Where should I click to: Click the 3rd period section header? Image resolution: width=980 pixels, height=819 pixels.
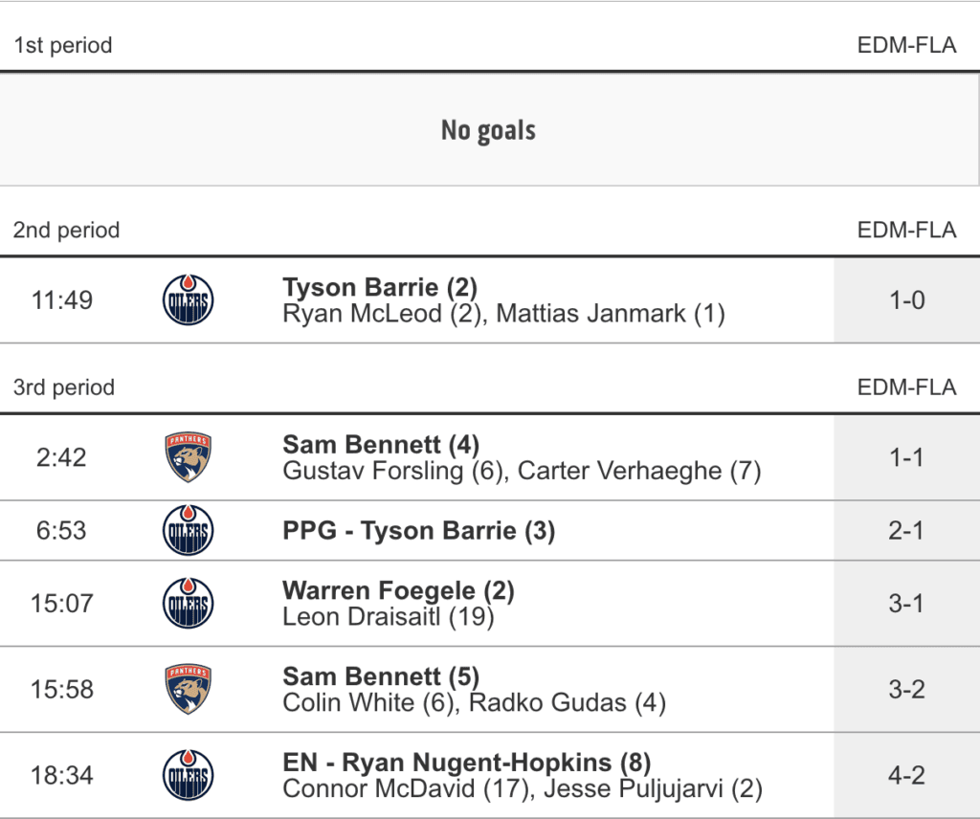click(x=64, y=387)
